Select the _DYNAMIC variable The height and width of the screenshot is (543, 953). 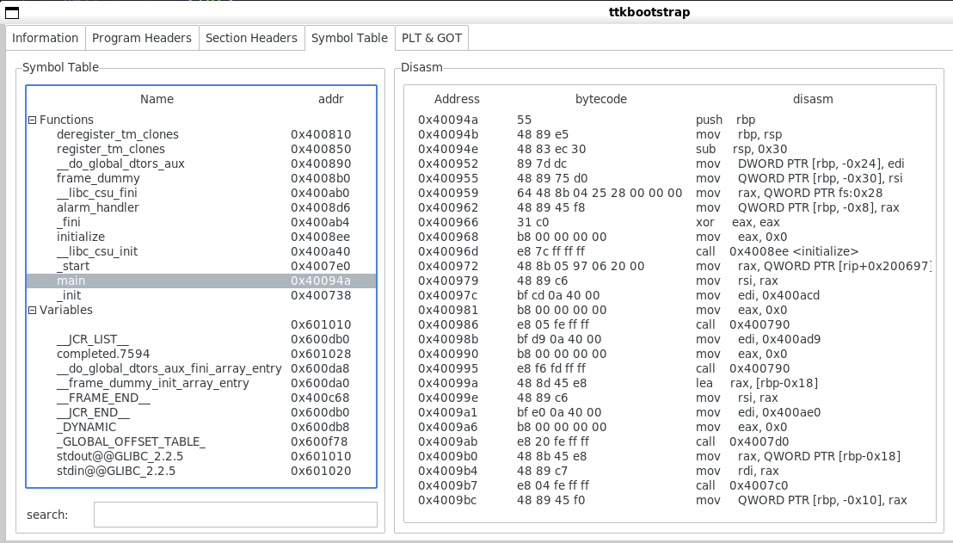point(201,427)
